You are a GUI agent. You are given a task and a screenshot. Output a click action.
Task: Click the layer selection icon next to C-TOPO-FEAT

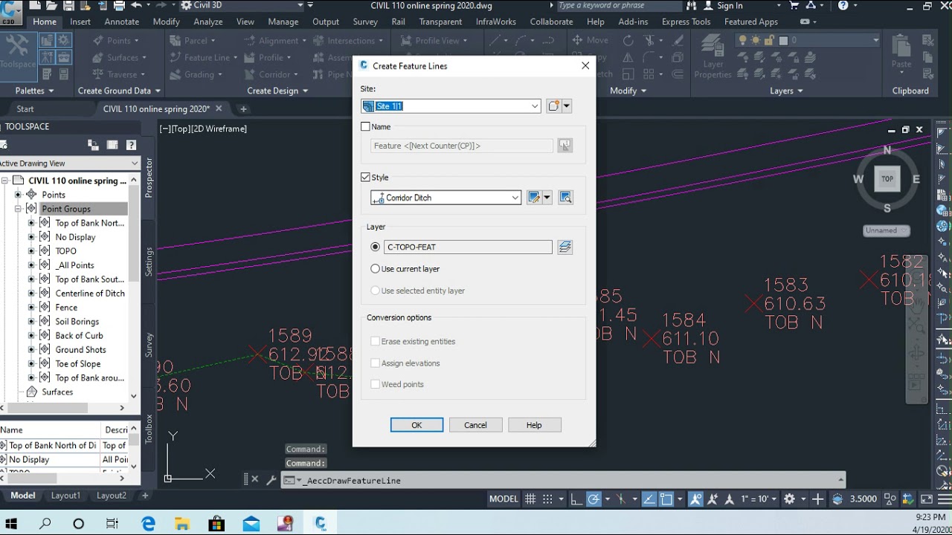click(565, 247)
